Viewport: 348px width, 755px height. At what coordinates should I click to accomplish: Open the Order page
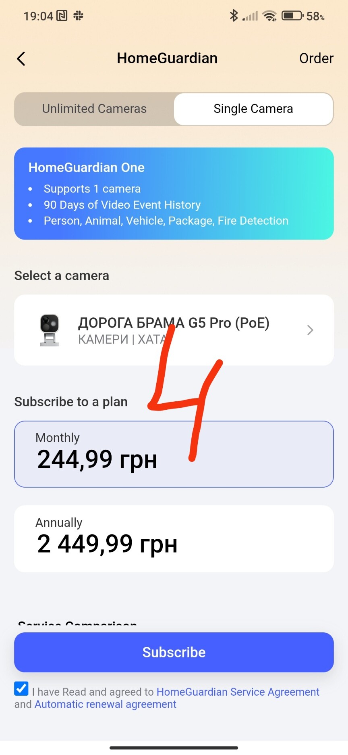(x=316, y=58)
